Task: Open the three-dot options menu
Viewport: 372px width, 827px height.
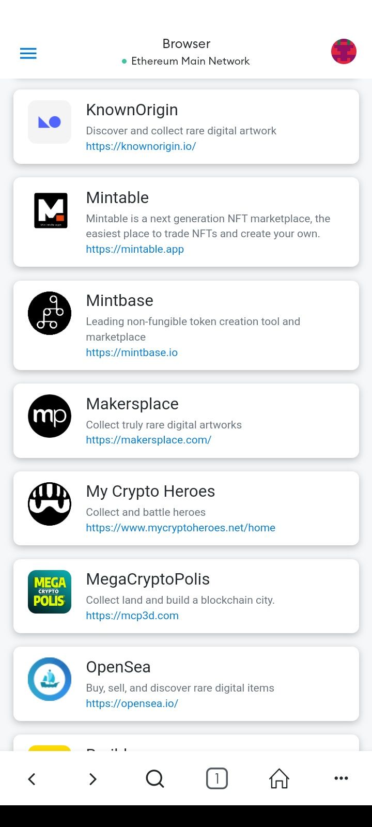Action: (x=341, y=778)
